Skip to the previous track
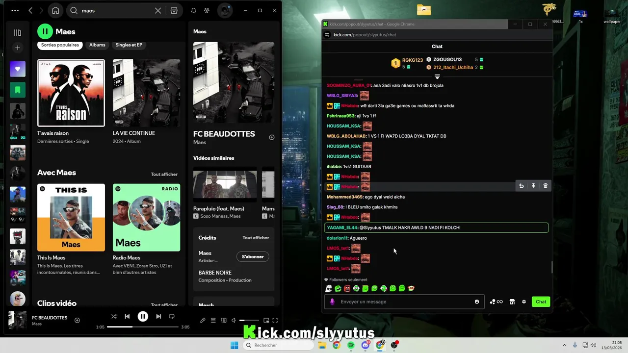This screenshot has height=353, width=628. (127, 316)
